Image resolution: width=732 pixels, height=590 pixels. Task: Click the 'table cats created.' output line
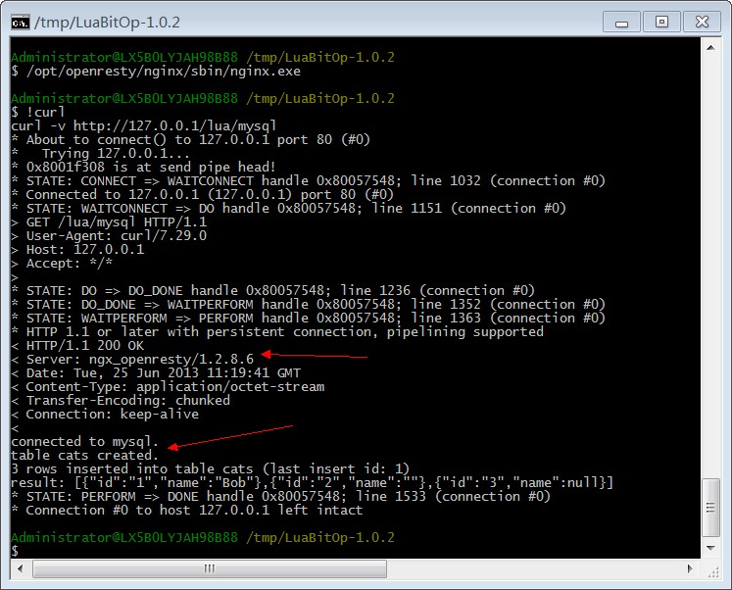pyautogui.click(x=84, y=456)
